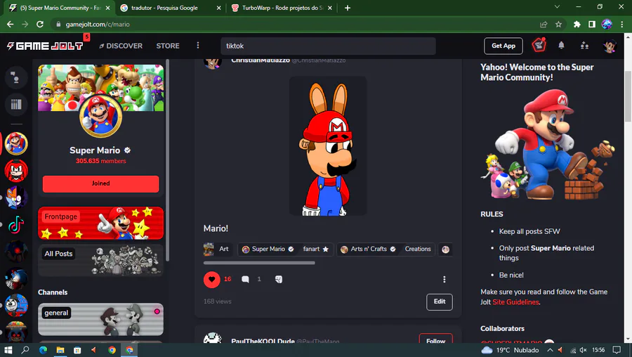Toggle the Chrome side panel
Screen dimensions: 632x357
click(x=592, y=24)
